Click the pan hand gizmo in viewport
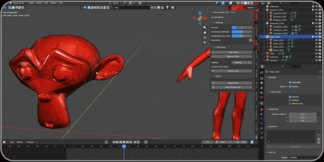Viewport: 324px width, 162px height. point(205,32)
